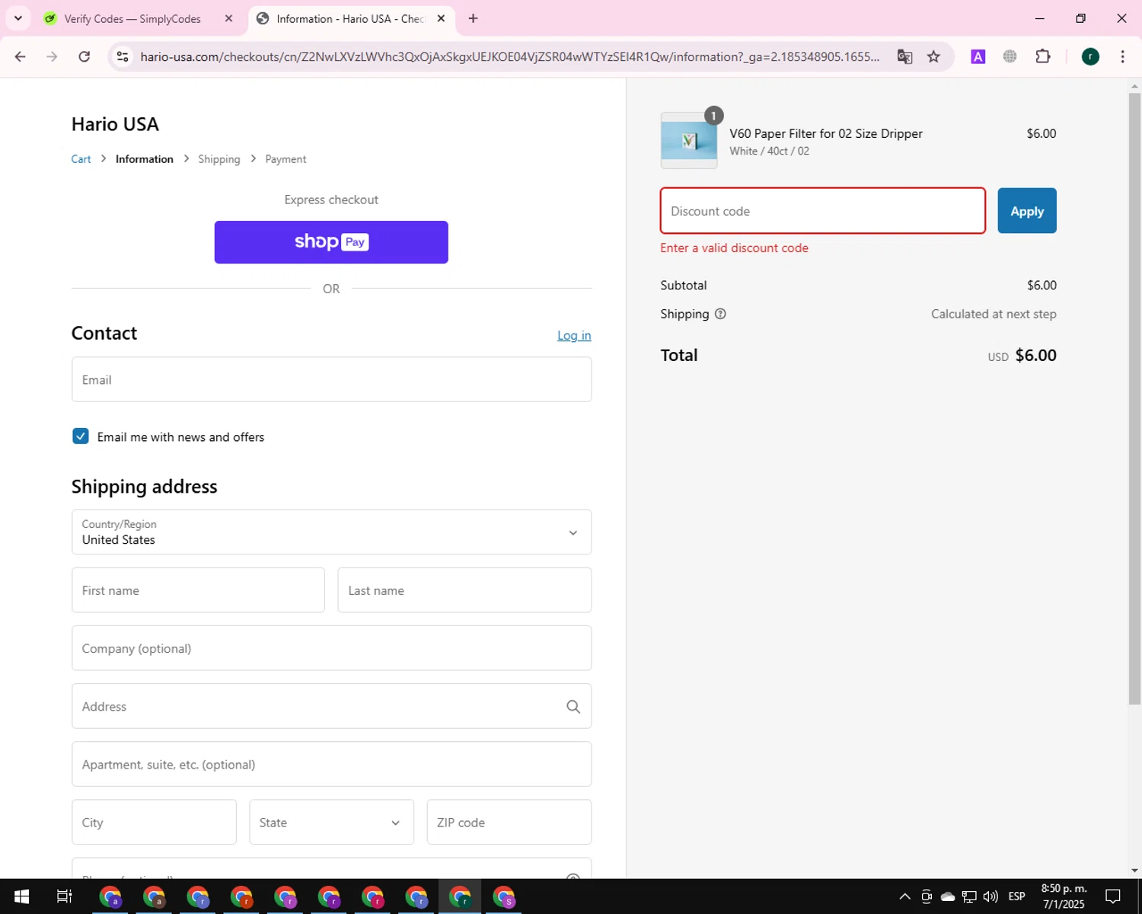Open the extensions puzzle icon
This screenshot has width=1142, height=914.
pyautogui.click(x=1043, y=56)
